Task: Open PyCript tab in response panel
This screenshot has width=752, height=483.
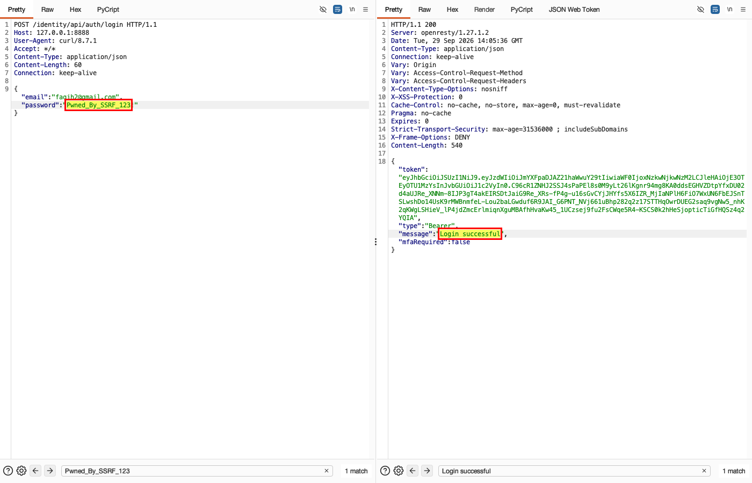Action: pos(522,9)
